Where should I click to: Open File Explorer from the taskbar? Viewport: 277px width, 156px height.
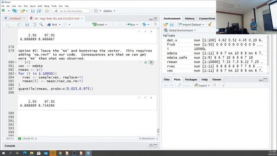pos(32,153)
